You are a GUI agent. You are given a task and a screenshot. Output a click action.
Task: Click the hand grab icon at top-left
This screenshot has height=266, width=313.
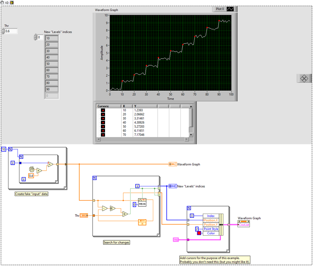click(x=2, y=3)
